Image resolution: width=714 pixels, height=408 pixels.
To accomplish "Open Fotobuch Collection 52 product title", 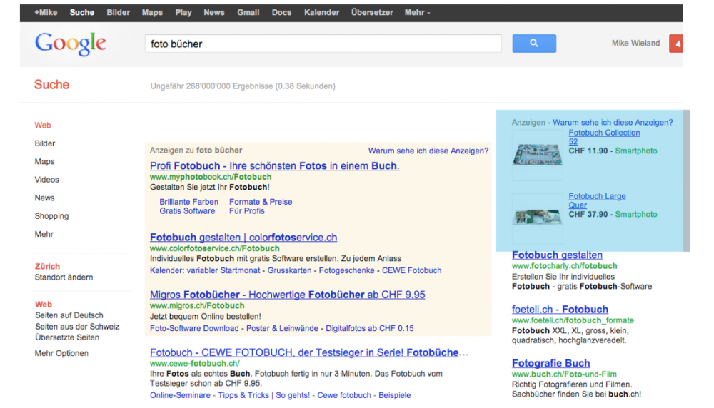I will tap(604, 137).
